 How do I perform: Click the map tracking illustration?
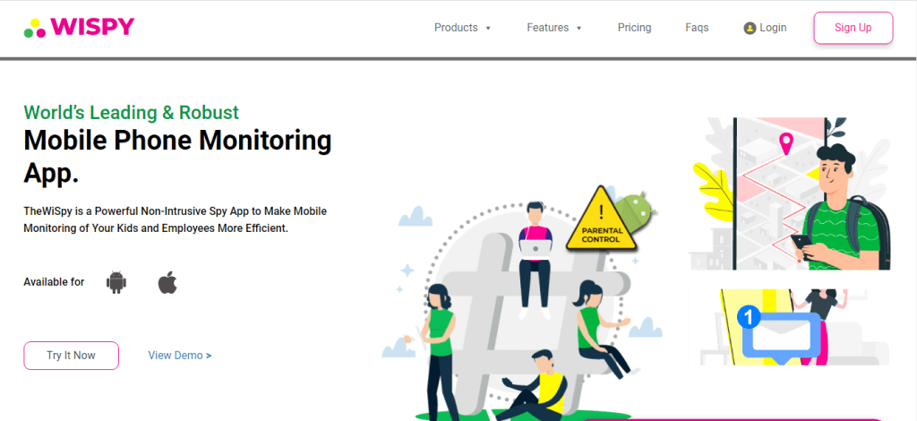tap(790, 193)
